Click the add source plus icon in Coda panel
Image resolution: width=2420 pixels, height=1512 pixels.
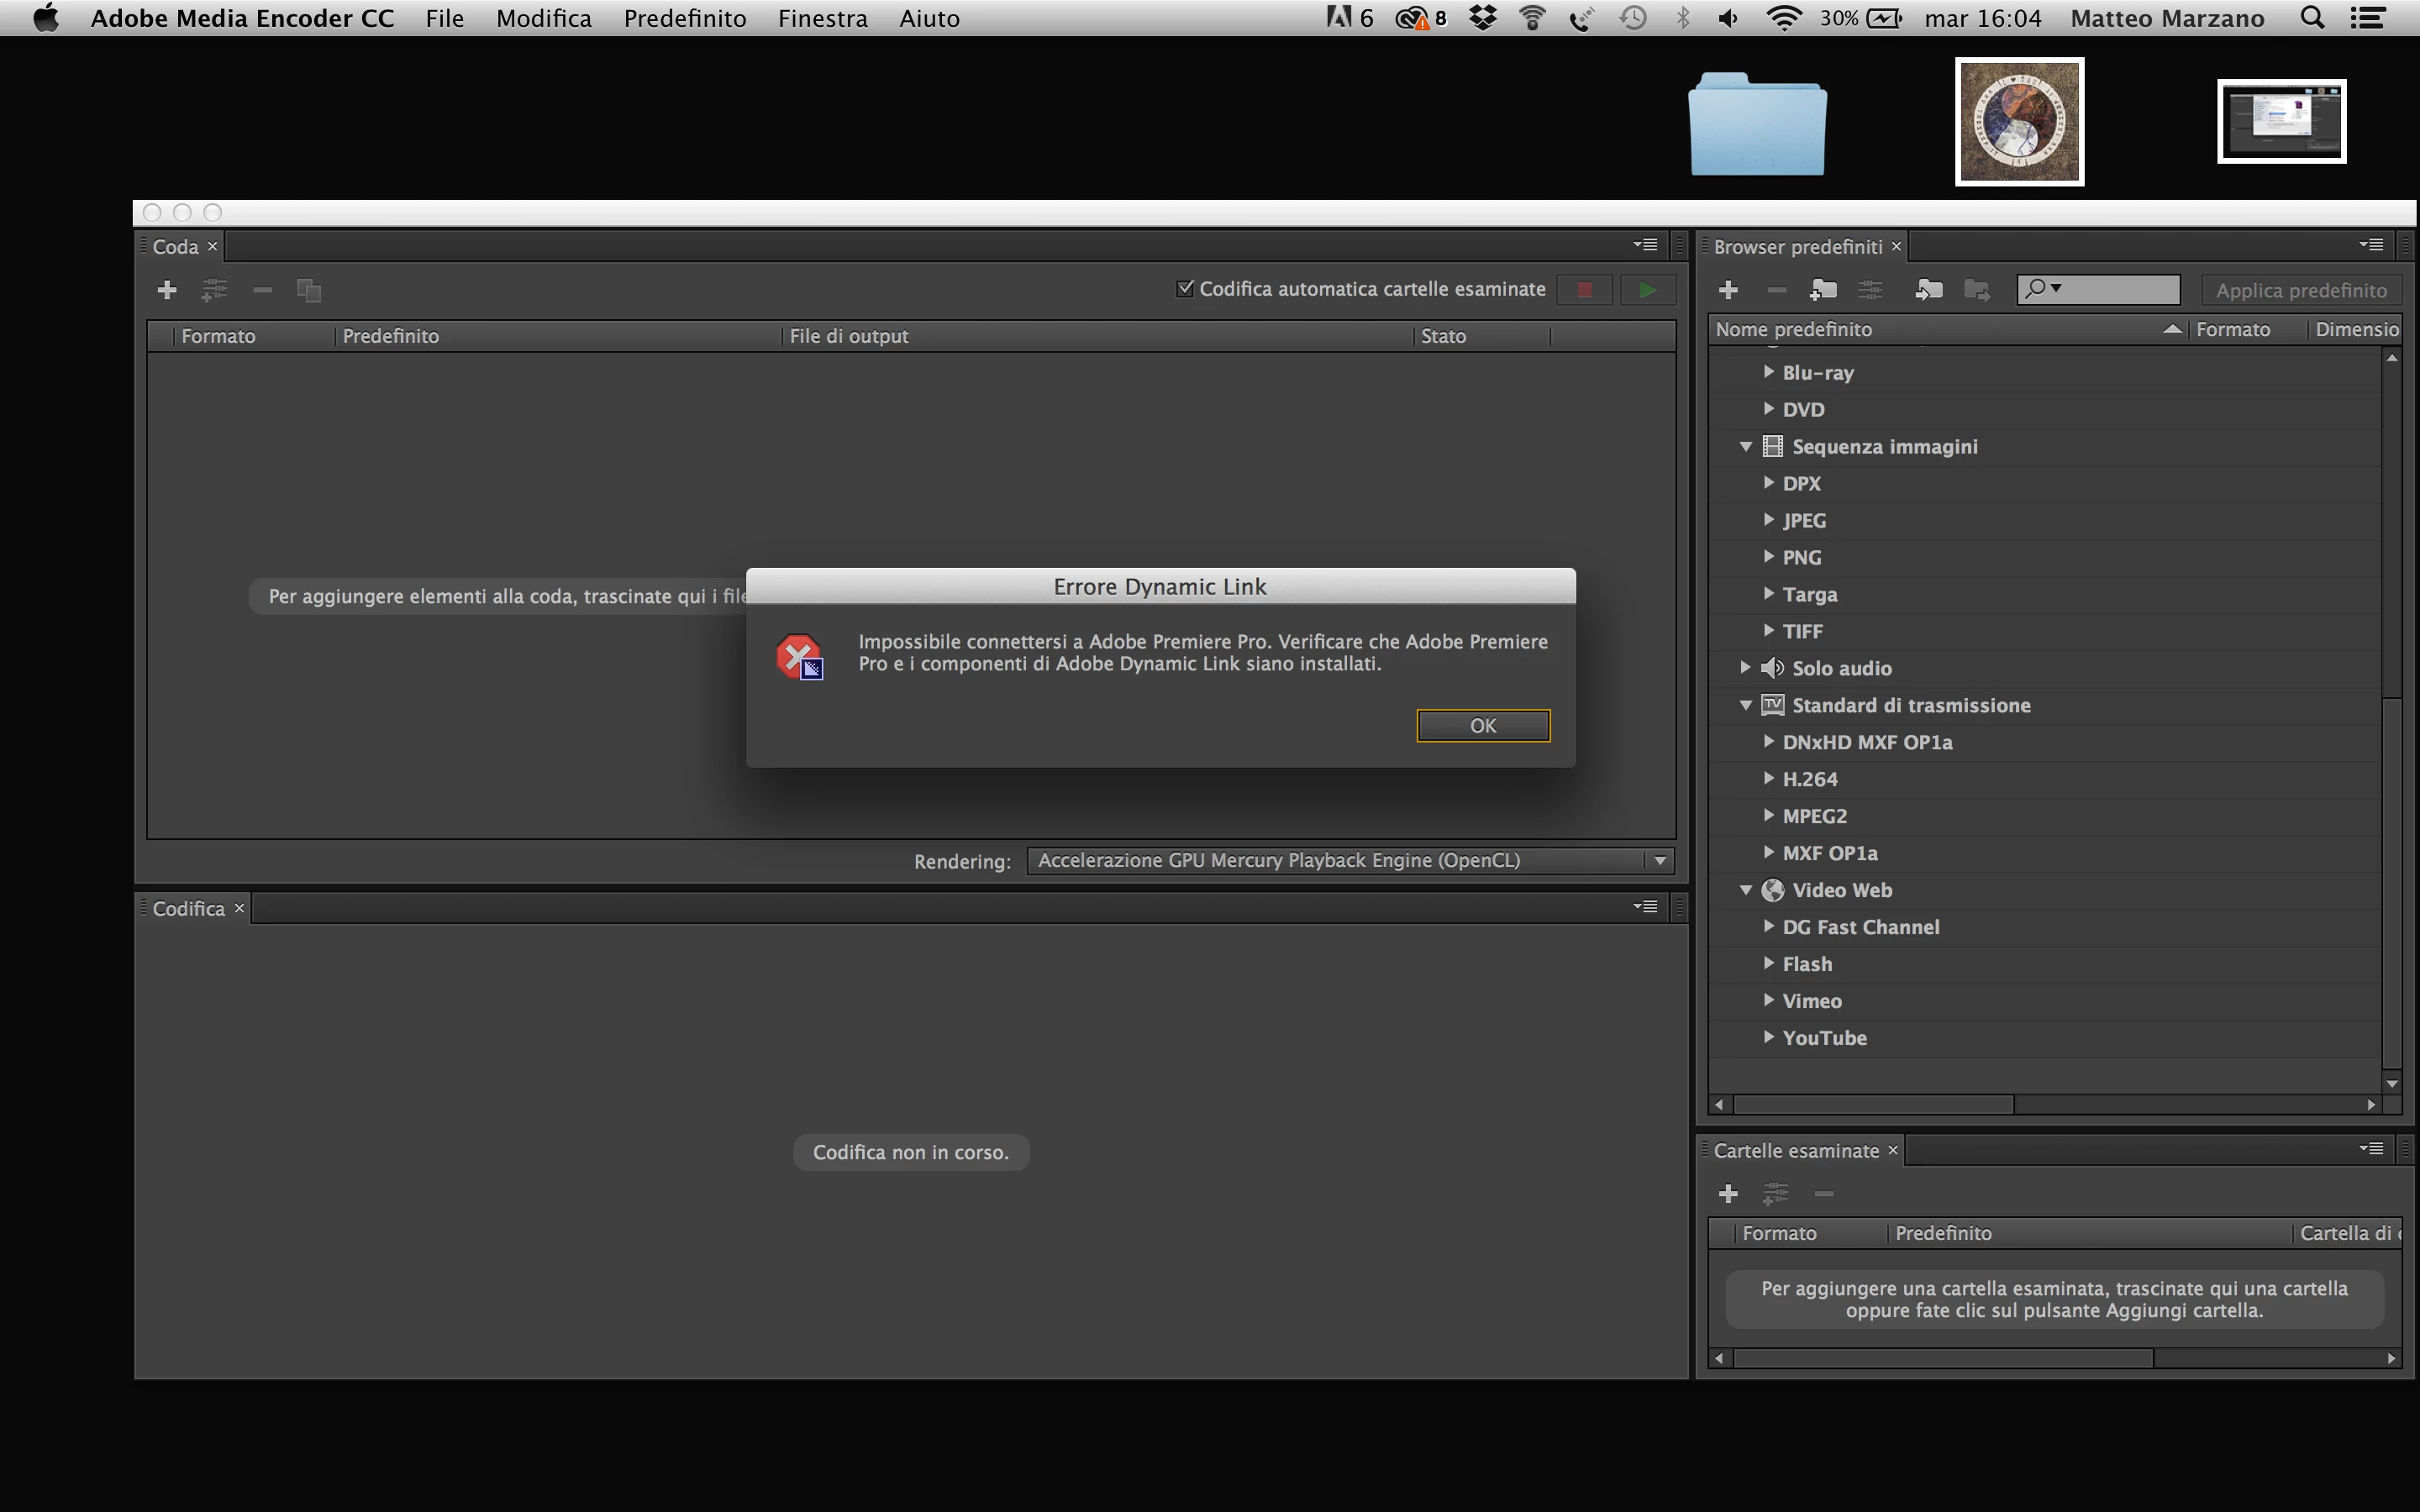coord(167,290)
